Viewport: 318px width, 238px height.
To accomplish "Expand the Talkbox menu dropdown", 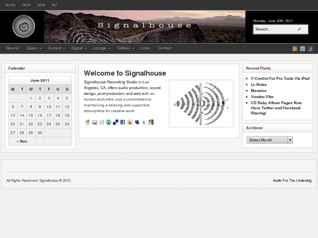I will 126,48.
